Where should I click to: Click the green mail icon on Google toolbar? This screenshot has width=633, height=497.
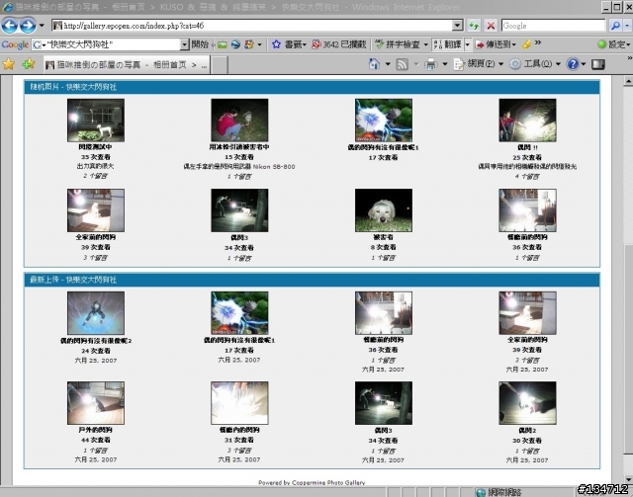(222, 44)
